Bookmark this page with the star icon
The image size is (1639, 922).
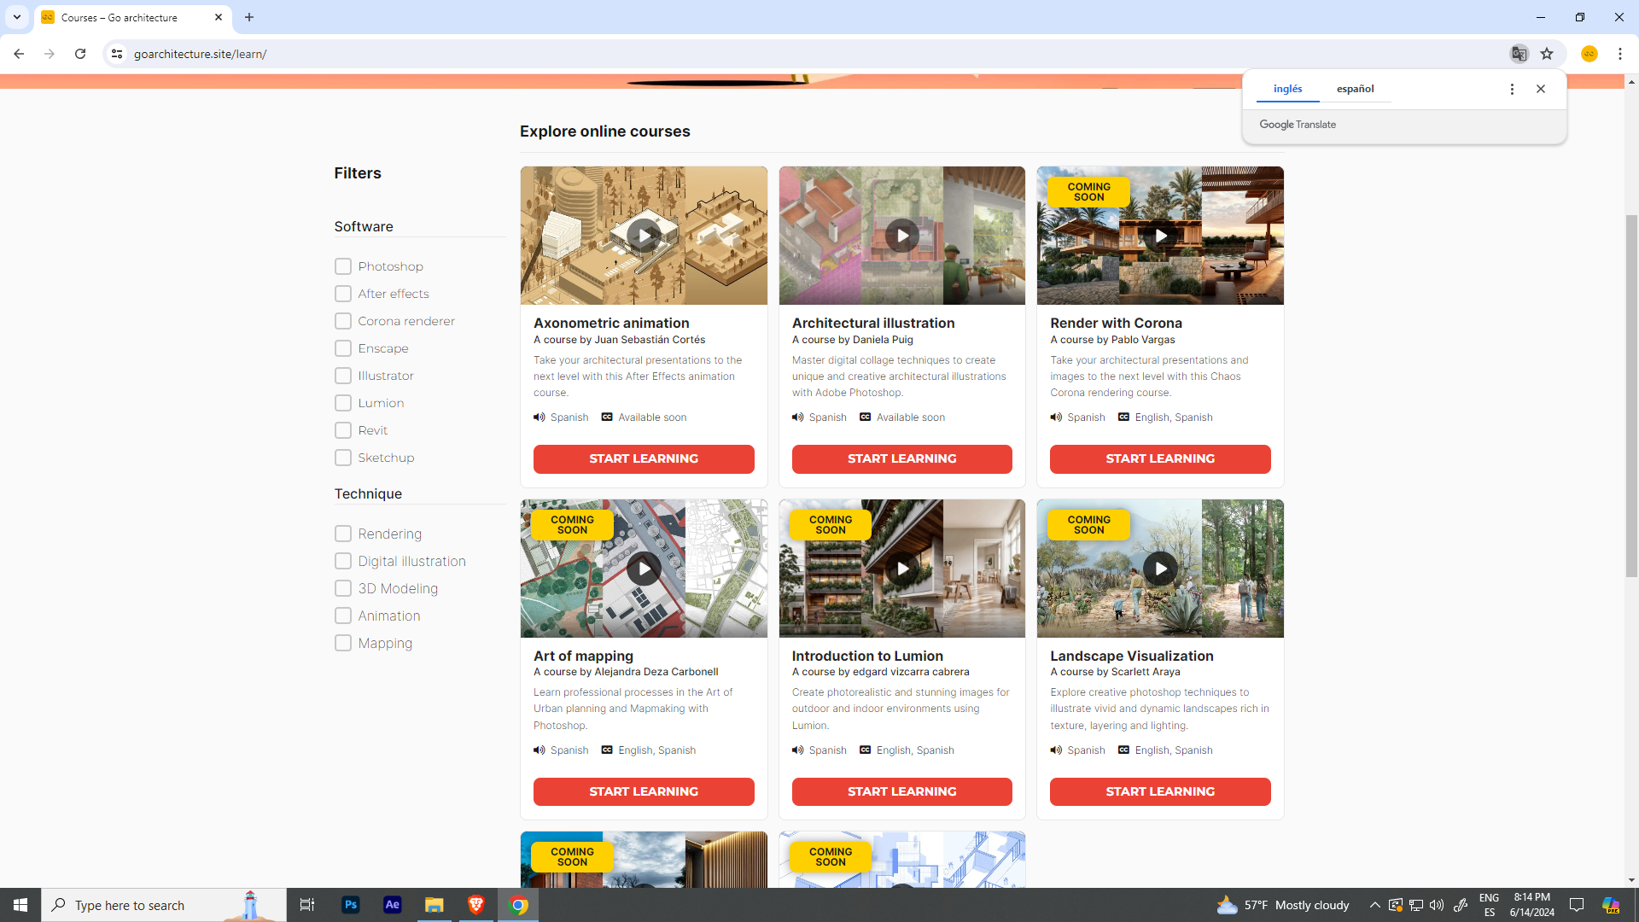(1547, 54)
